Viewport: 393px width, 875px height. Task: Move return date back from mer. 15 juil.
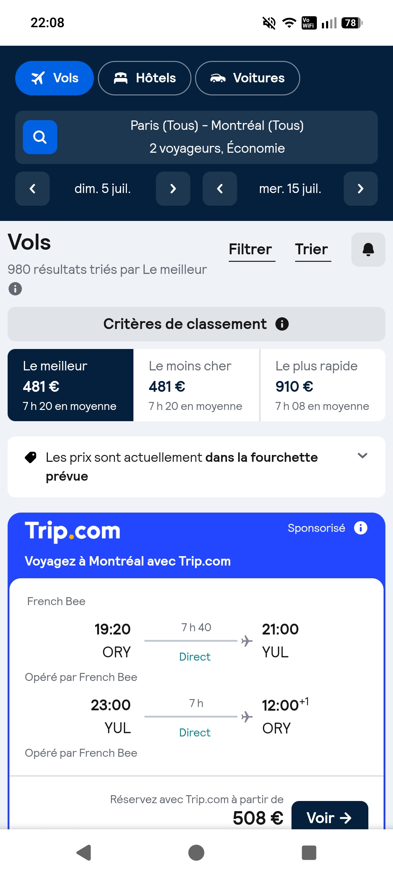pyautogui.click(x=220, y=189)
